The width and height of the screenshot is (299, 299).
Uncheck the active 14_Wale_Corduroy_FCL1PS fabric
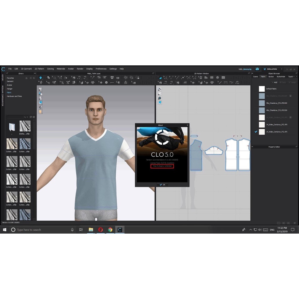click(x=256, y=132)
